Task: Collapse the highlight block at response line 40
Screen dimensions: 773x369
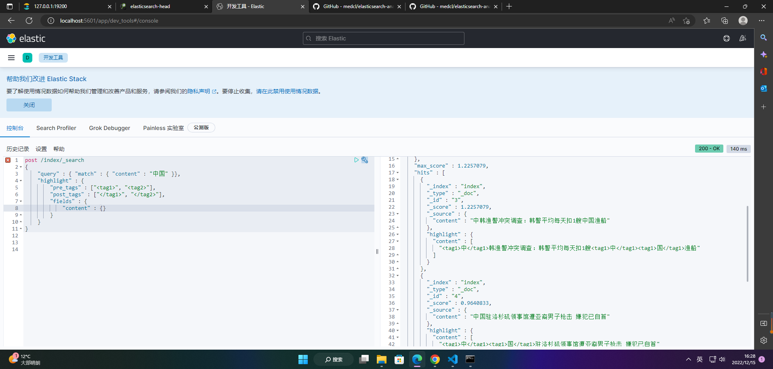Action: tap(397, 331)
